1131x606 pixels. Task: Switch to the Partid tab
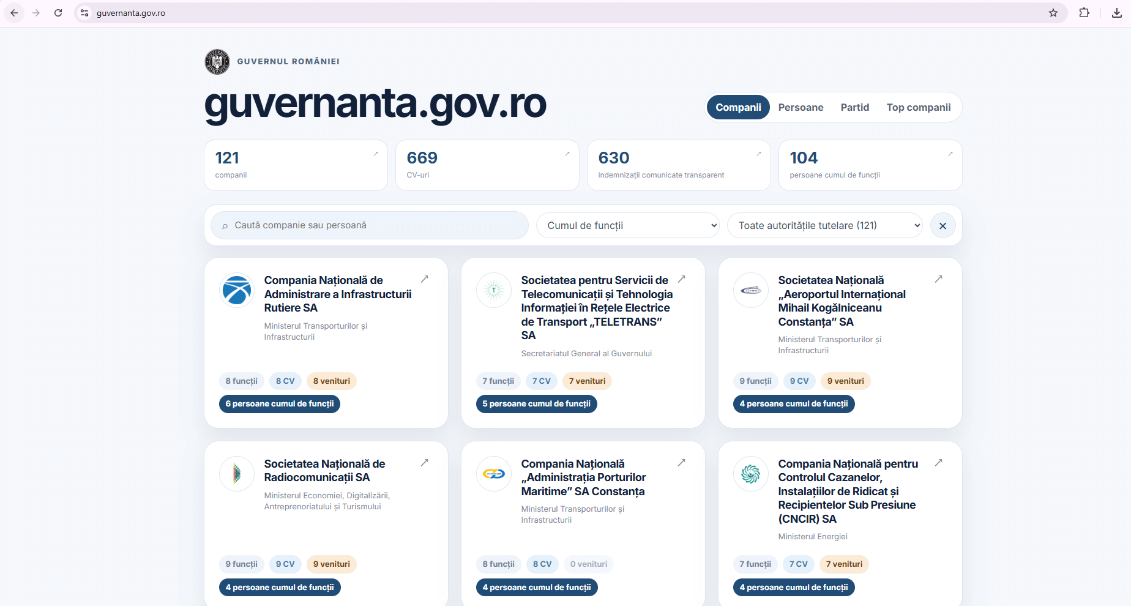(854, 107)
